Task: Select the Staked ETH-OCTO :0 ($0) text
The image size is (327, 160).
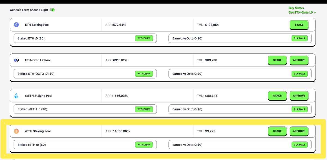Action: coord(36,74)
